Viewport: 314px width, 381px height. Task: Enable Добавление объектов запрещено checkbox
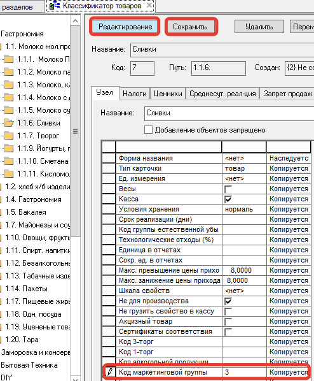148,130
